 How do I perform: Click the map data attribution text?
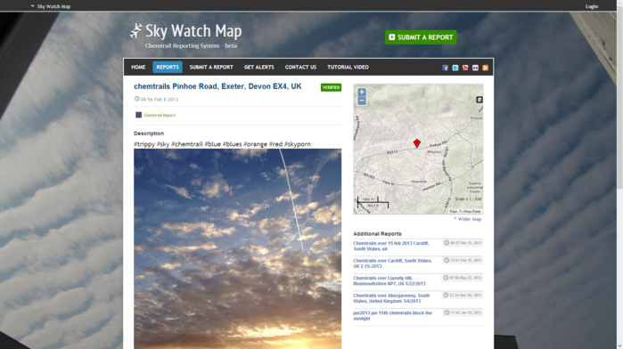(465, 212)
